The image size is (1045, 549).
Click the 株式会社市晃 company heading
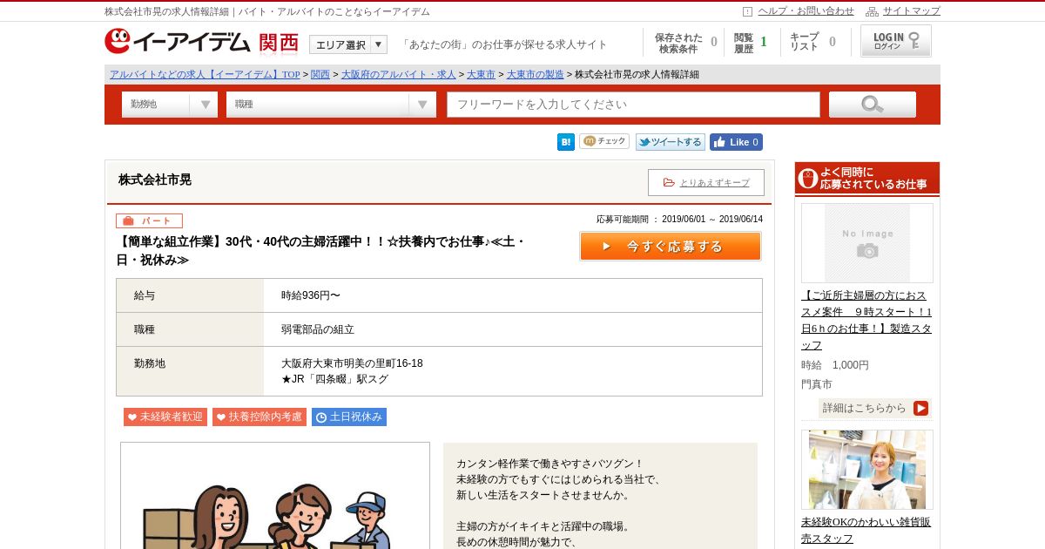click(x=155, y=180)
